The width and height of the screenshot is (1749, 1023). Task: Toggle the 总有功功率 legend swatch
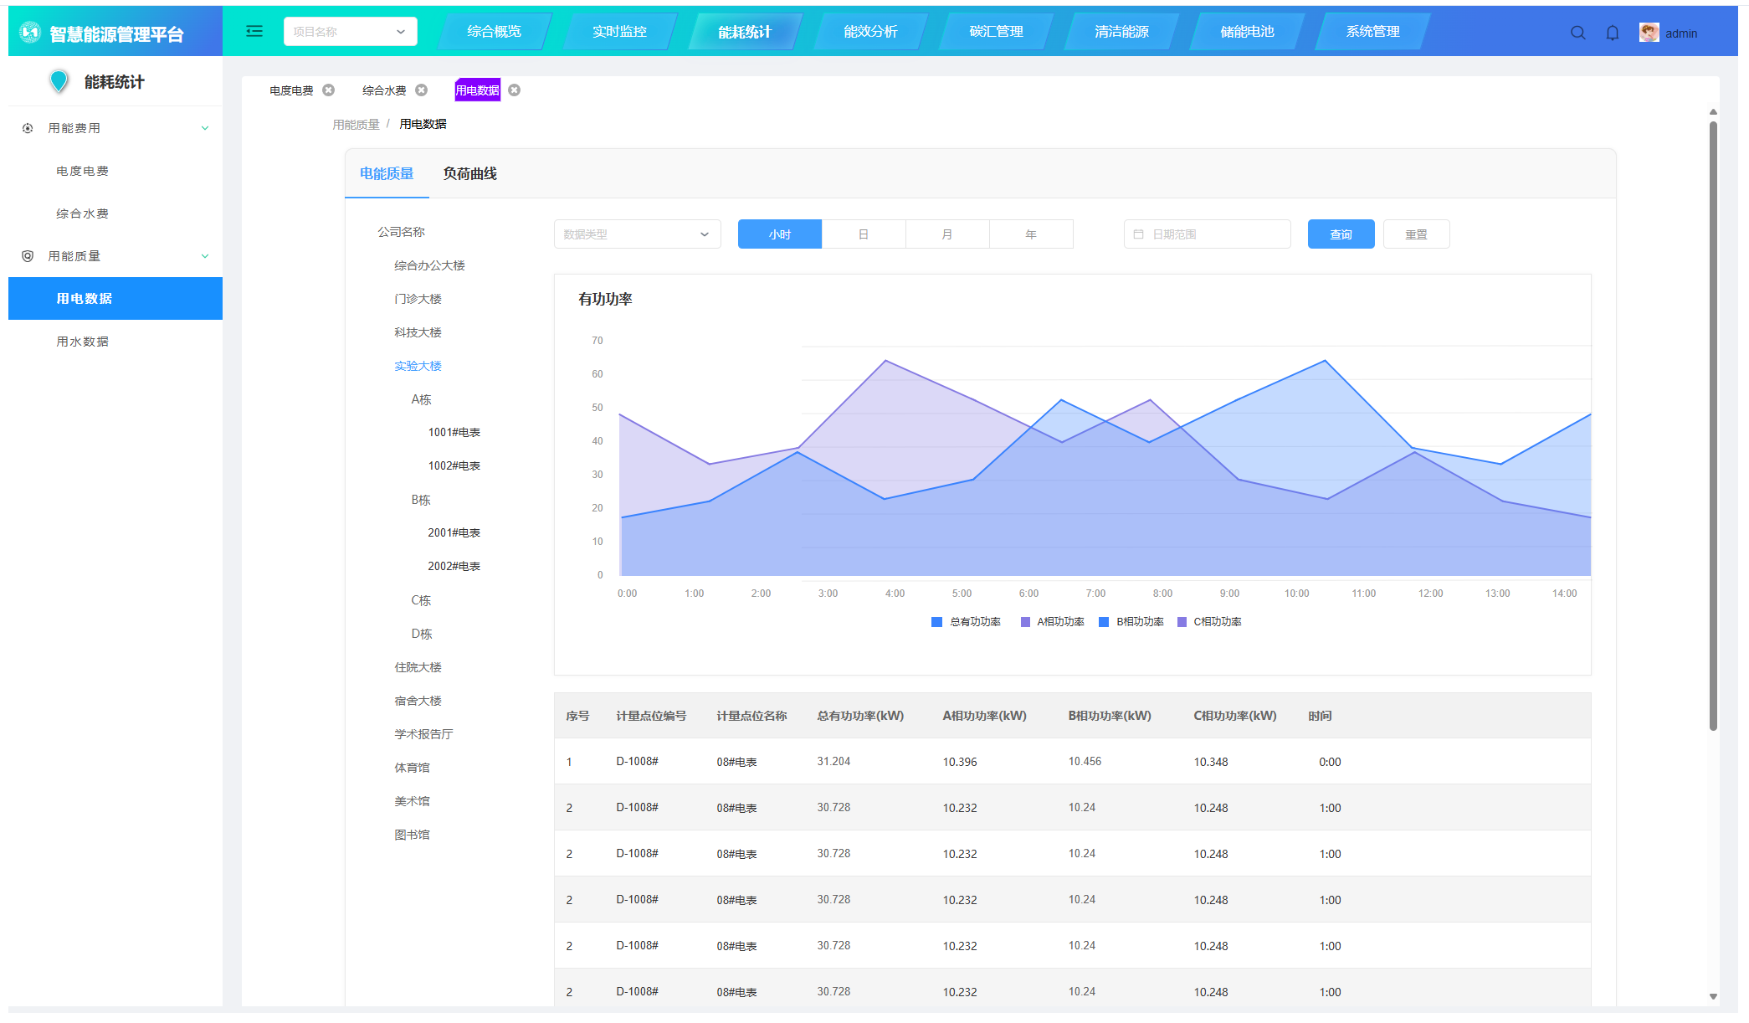936,622
